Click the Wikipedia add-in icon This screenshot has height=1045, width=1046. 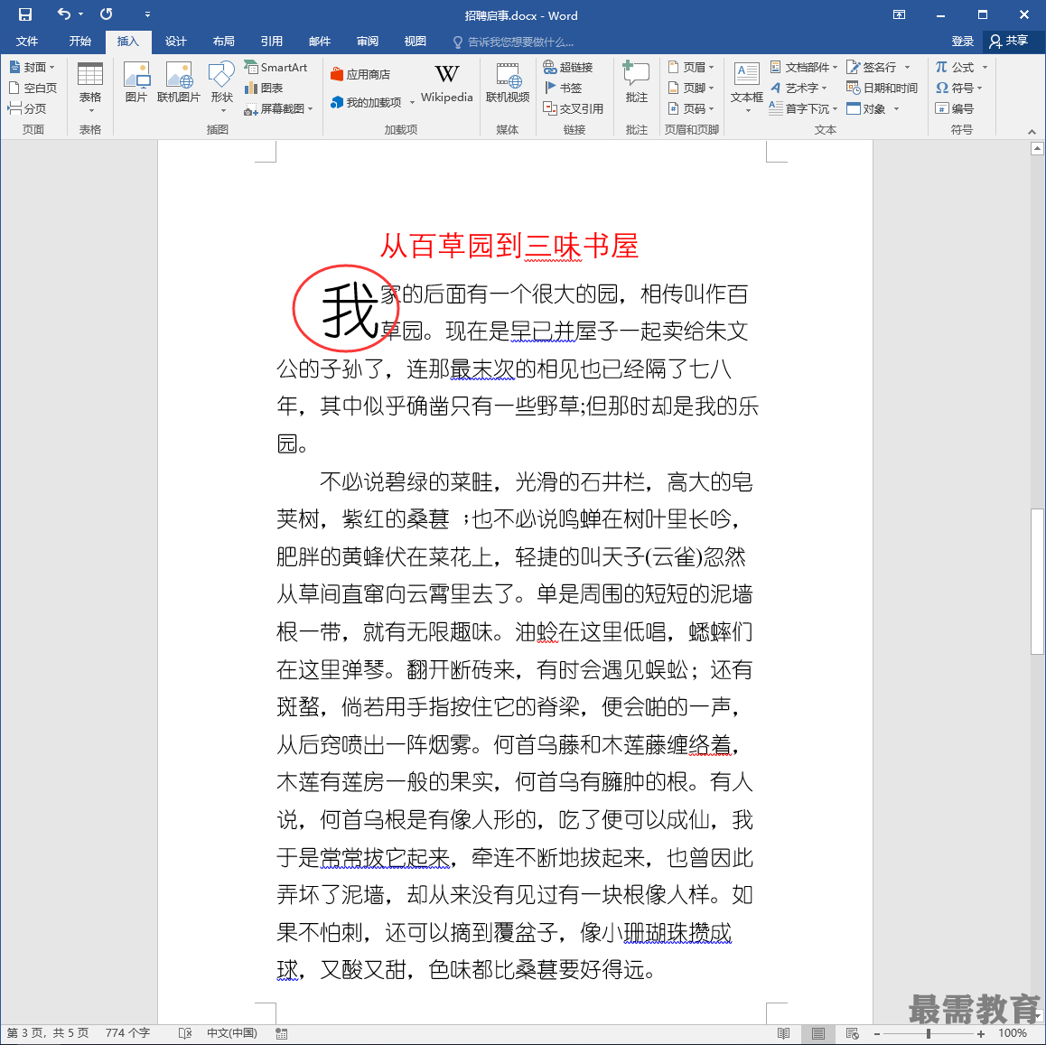pos(446,83)
